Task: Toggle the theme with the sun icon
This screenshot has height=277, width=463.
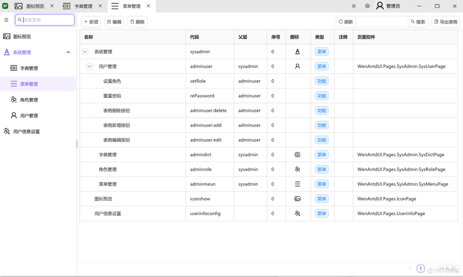Action: [354, 6]
